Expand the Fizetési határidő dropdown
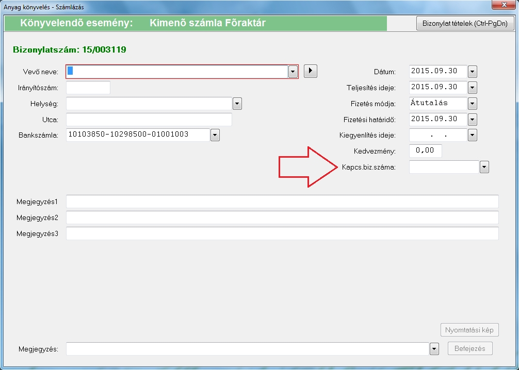This screenshot has height=370, width=519. [x=473, y=120]
